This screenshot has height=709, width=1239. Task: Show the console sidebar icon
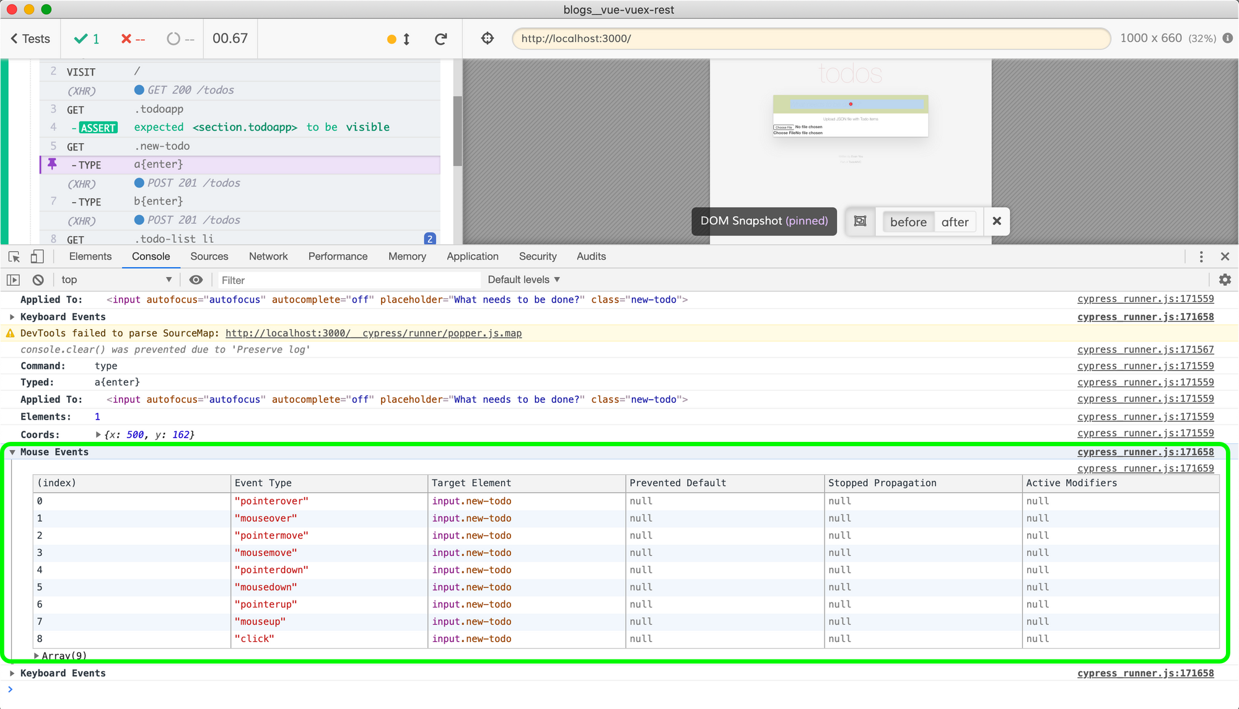pos(13,280)
